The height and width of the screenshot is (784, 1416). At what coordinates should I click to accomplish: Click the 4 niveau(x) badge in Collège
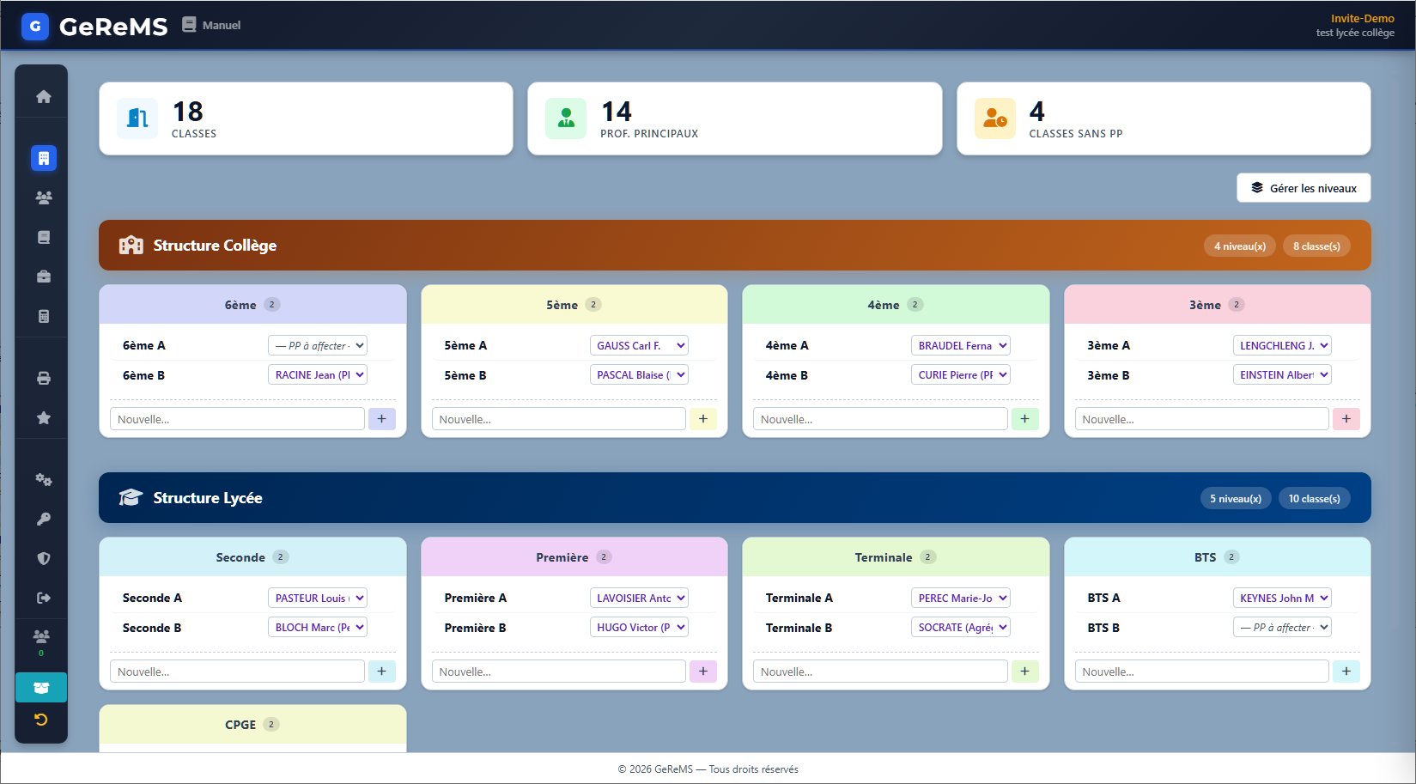[x=1239, y=246]
